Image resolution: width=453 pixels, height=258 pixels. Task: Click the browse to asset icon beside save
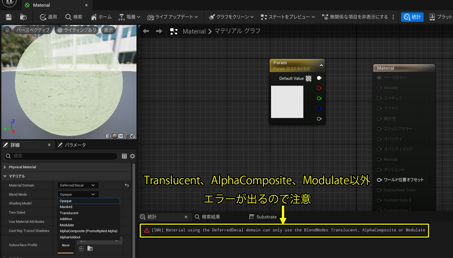pos(23,17)
